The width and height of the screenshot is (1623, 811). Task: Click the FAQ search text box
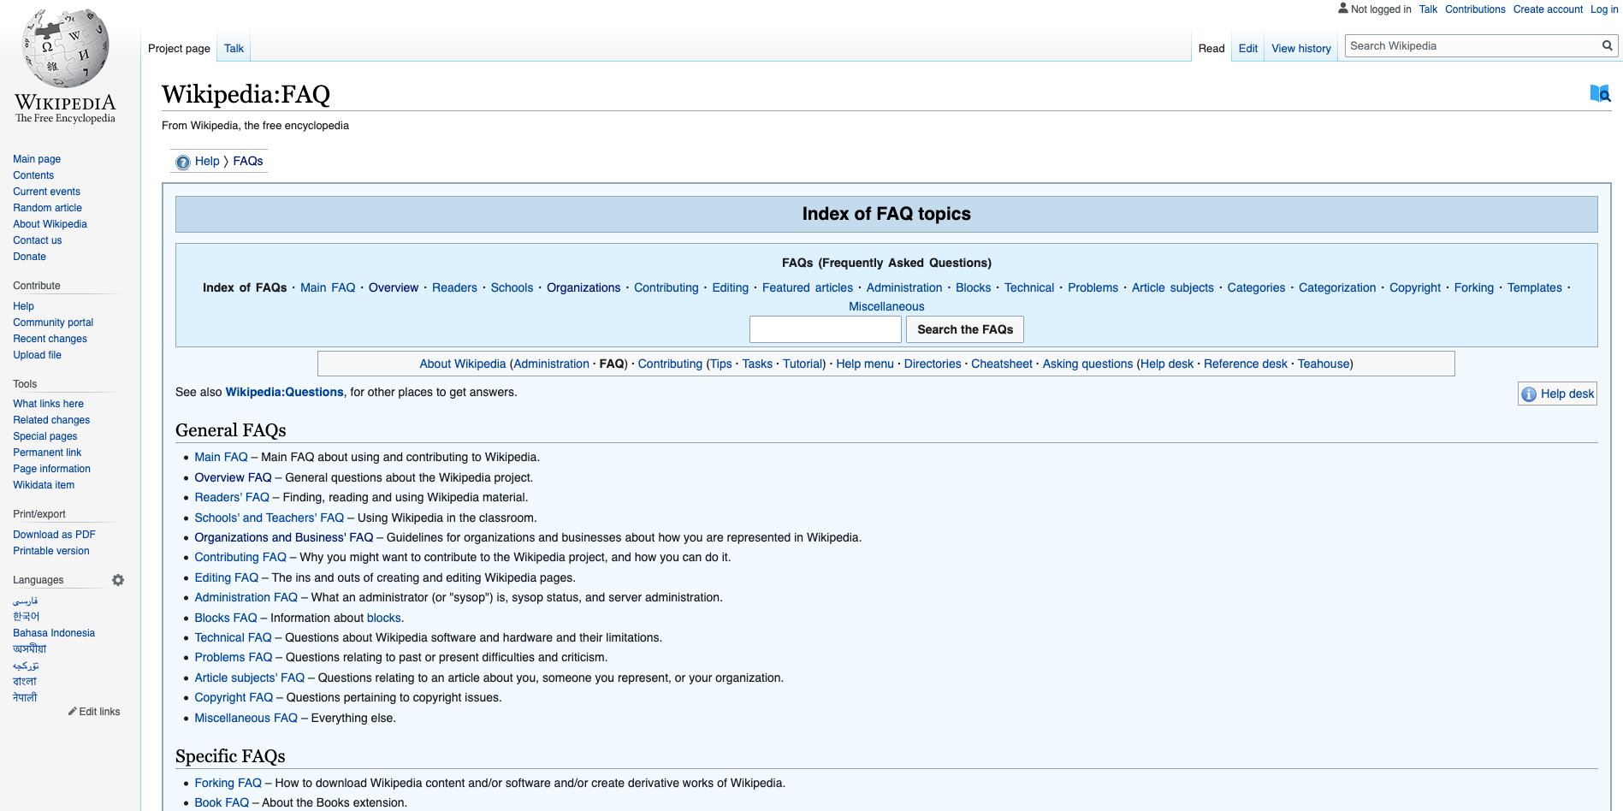click(x=826, y=329)
